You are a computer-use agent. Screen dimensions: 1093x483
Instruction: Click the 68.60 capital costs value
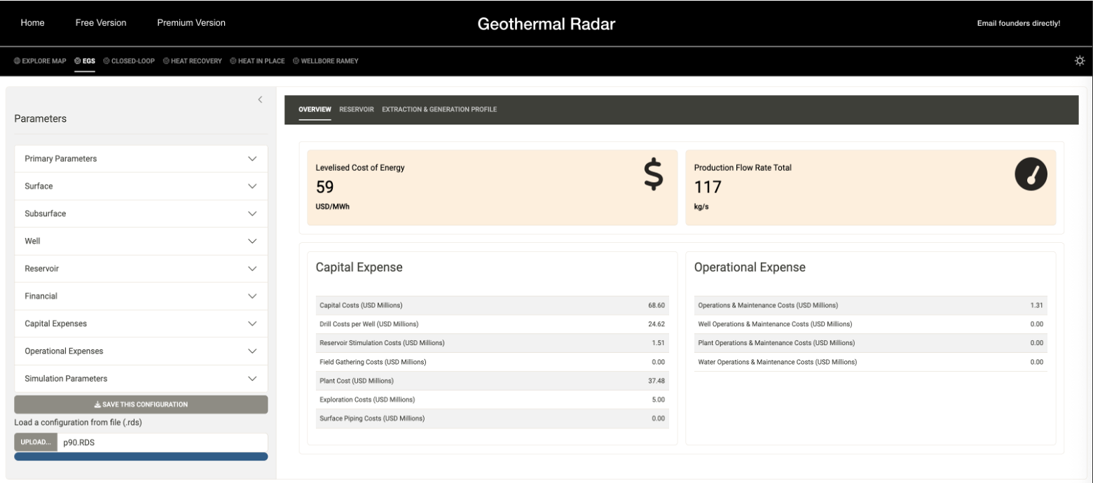[657, 305]
